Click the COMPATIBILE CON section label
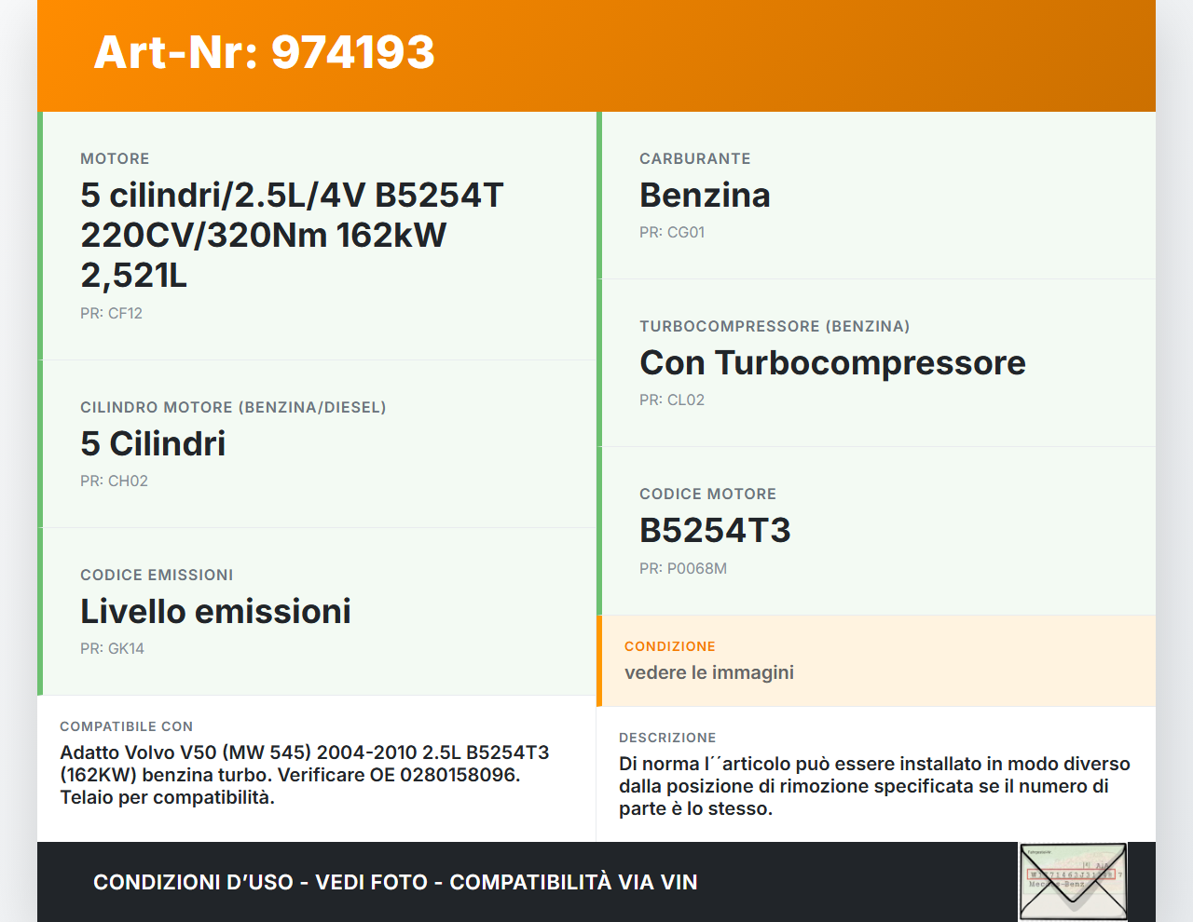Image resolution: width=1193 pixels, height=922 pixels. tap(126, 726)
